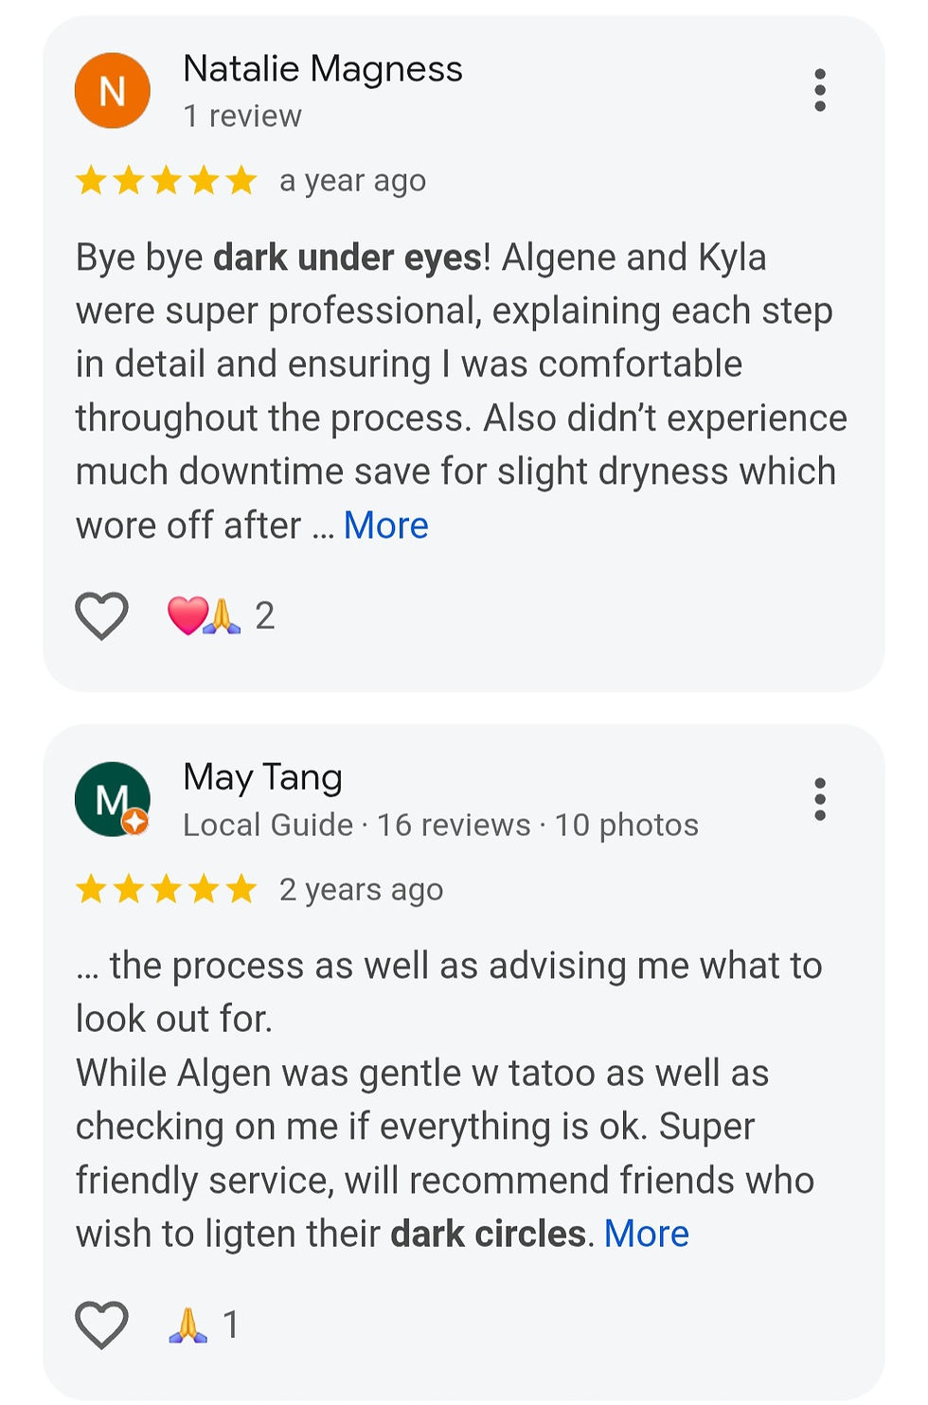Click 'a year ago' on Natalie's review

[351, 180]
